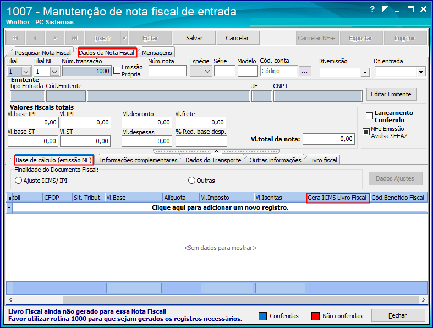Click the Vl.frete field

coord(201,122)
